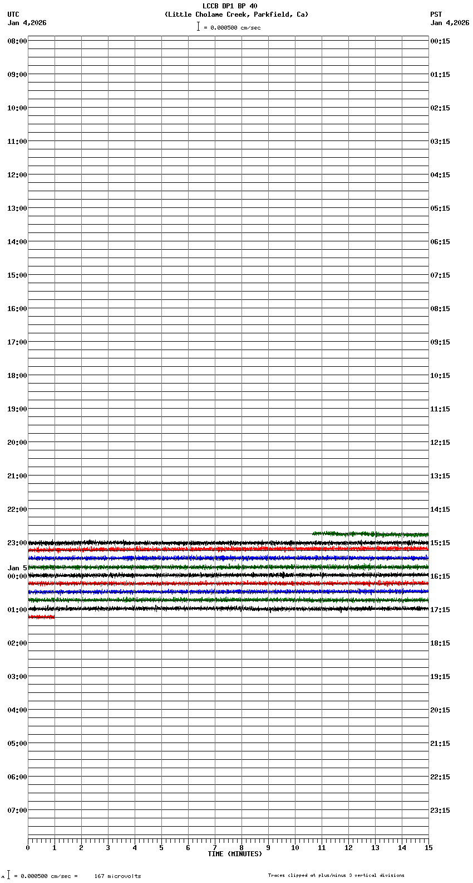The width and height of the screenshot is (473, 883).
Task: Click the 16:15 PST row label
Action: [x=440, y=576]
